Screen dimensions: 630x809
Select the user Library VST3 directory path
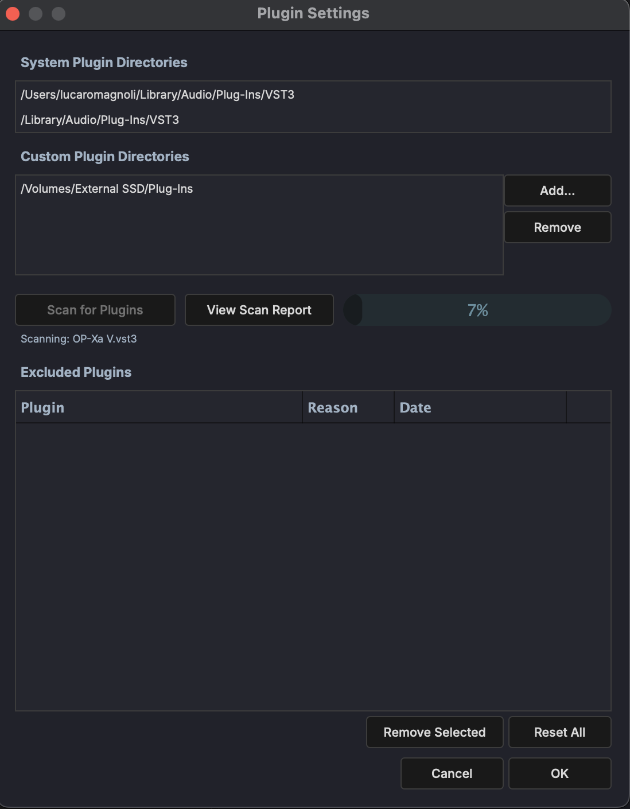pyautogui.click(x=158, y=95)
